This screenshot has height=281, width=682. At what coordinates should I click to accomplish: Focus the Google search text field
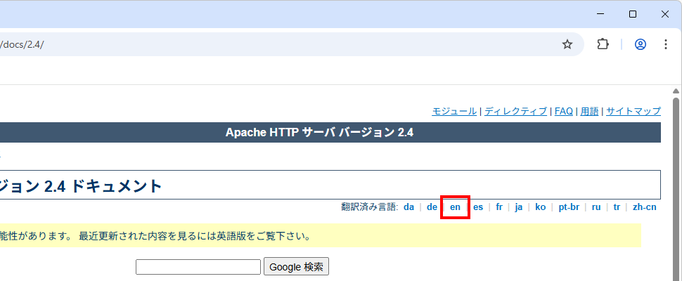point(198,267)
